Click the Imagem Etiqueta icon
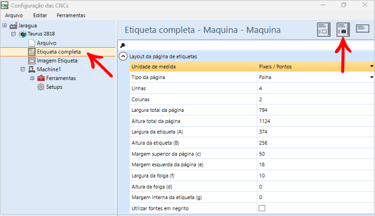Screen dimensions: 375x216 coord(32,61)
